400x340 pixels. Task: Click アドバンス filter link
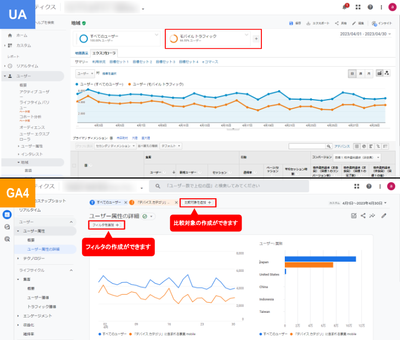click(x=342, y=147)
